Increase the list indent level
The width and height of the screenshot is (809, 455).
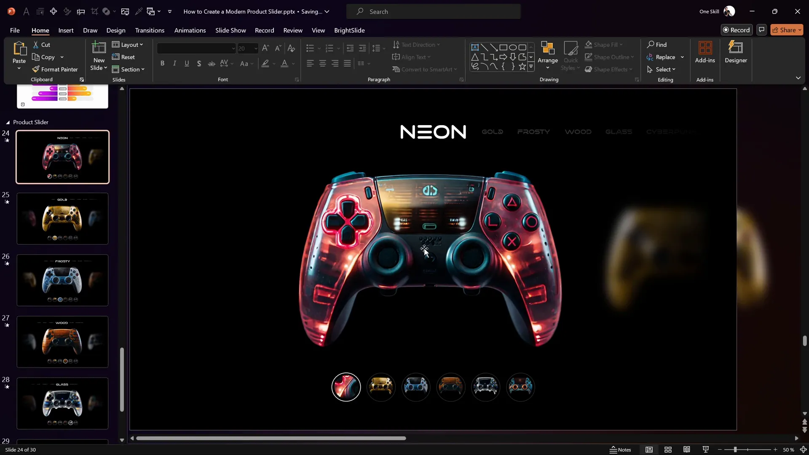tap(362, 48)
